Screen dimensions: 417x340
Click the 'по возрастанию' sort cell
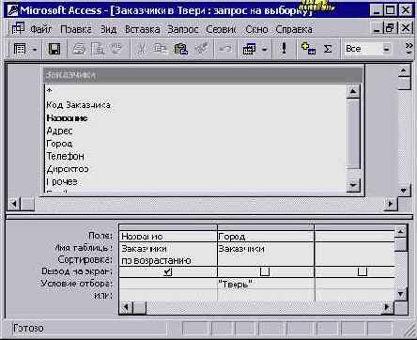pyautogui.click(x=168, y=260)
